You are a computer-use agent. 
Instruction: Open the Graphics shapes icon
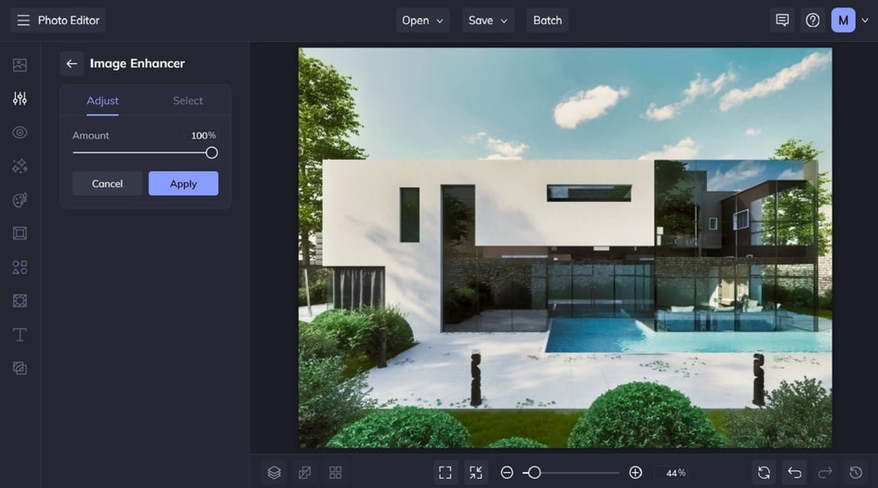click(x=20, y=267)
